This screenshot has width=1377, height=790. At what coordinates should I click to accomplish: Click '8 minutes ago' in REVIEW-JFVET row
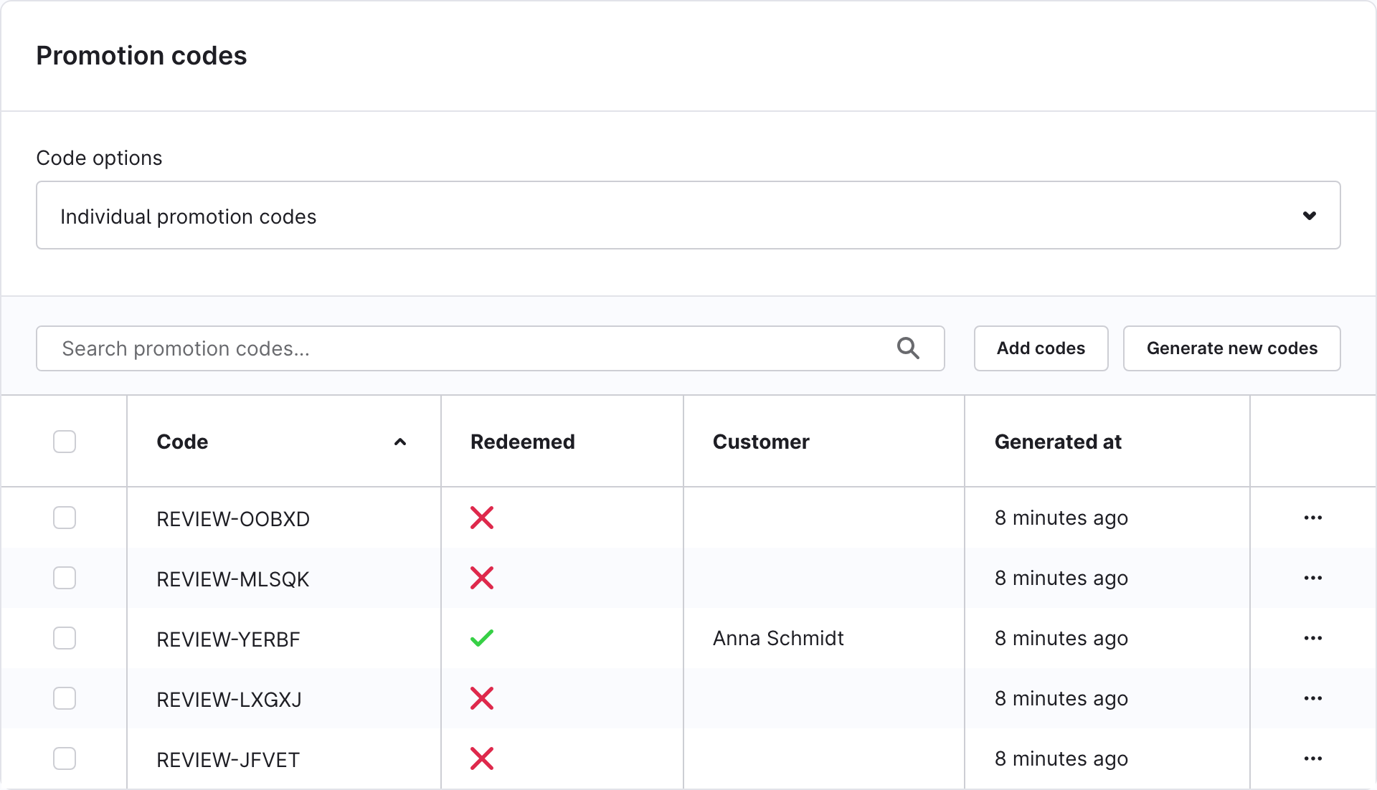(1061, 758)
